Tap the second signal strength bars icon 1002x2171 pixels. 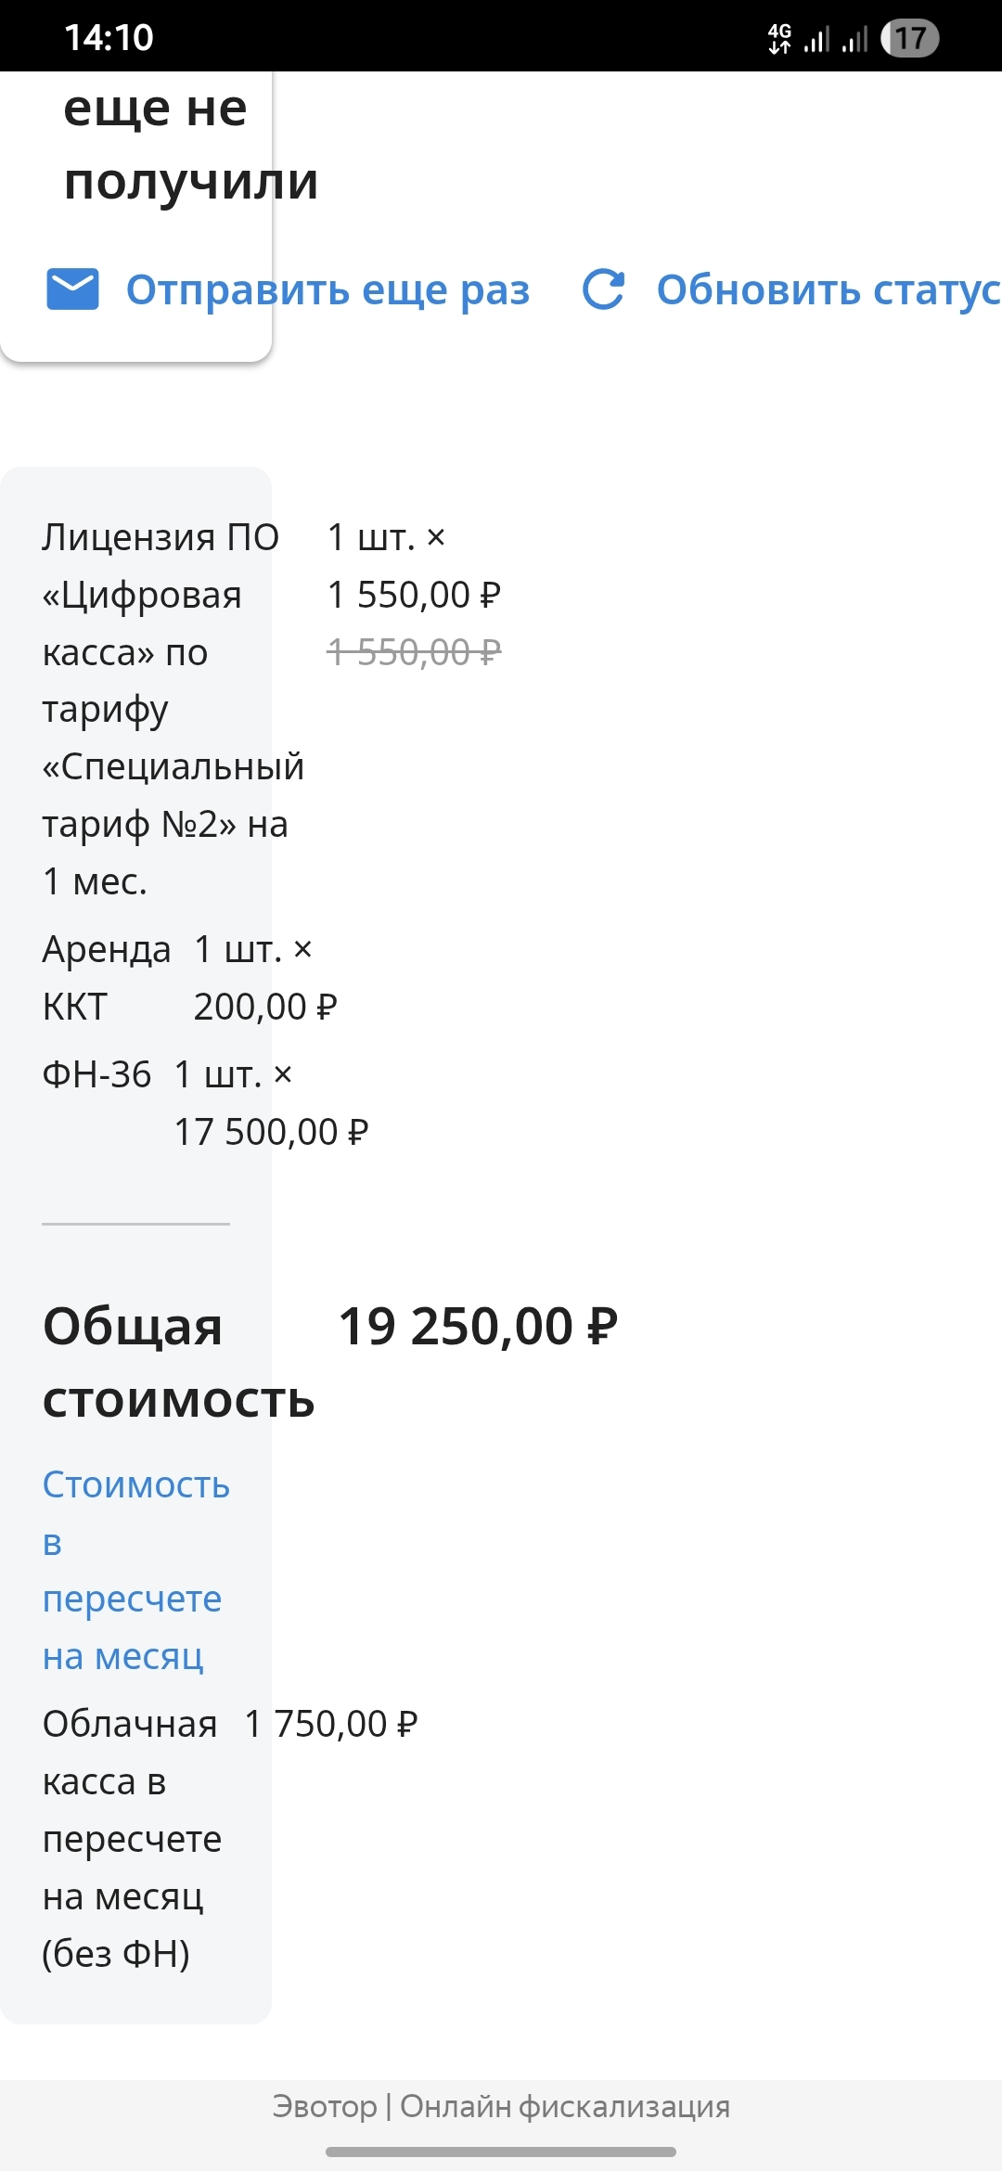pos(854,39)
